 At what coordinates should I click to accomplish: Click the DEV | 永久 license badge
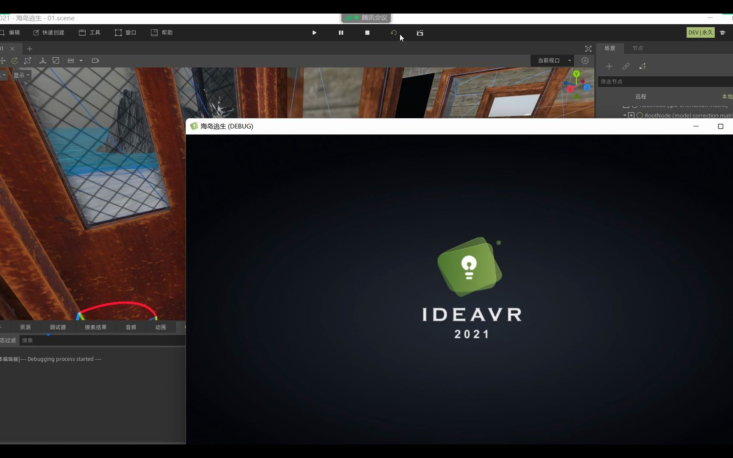[701, 33]
